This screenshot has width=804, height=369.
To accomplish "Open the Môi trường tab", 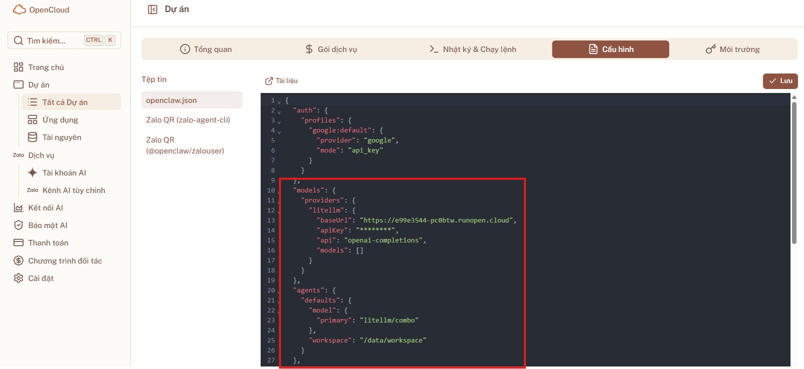I will click(x=732, y=49).
